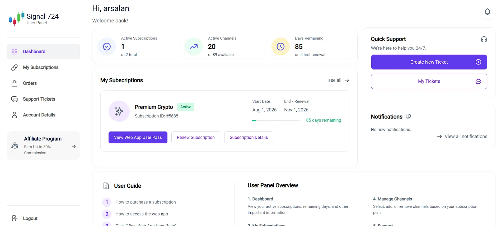Image resolution: width=501 pixels, height=226 pixels.
Task: Click the "4. Manage Channels" heading
Action: pyautogui.click(x=392, y=199)
